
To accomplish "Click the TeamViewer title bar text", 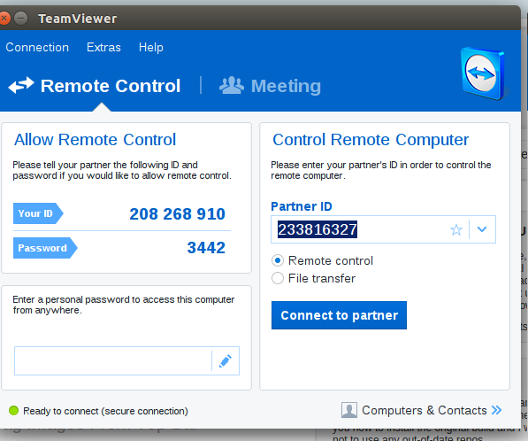I will (78, 19).
